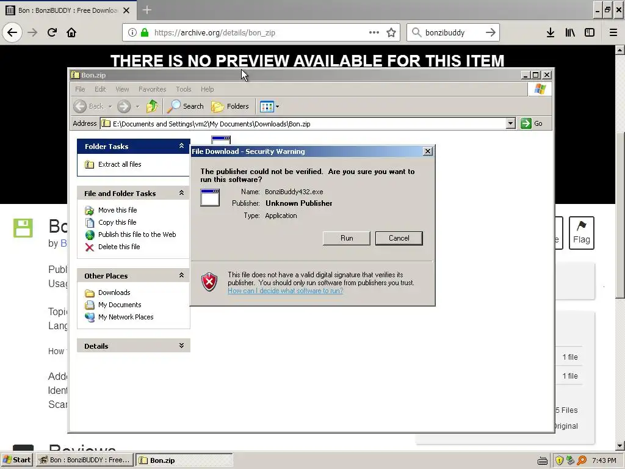Open File menu in Bon.zip window
Screen dimensions: 625x469
pyautogui.click(x=80, y=89)
